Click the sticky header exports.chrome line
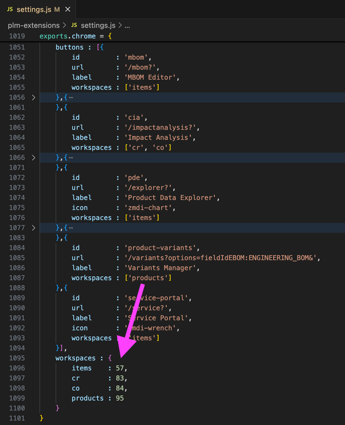The image size is (345, 425). coord(75,36)
